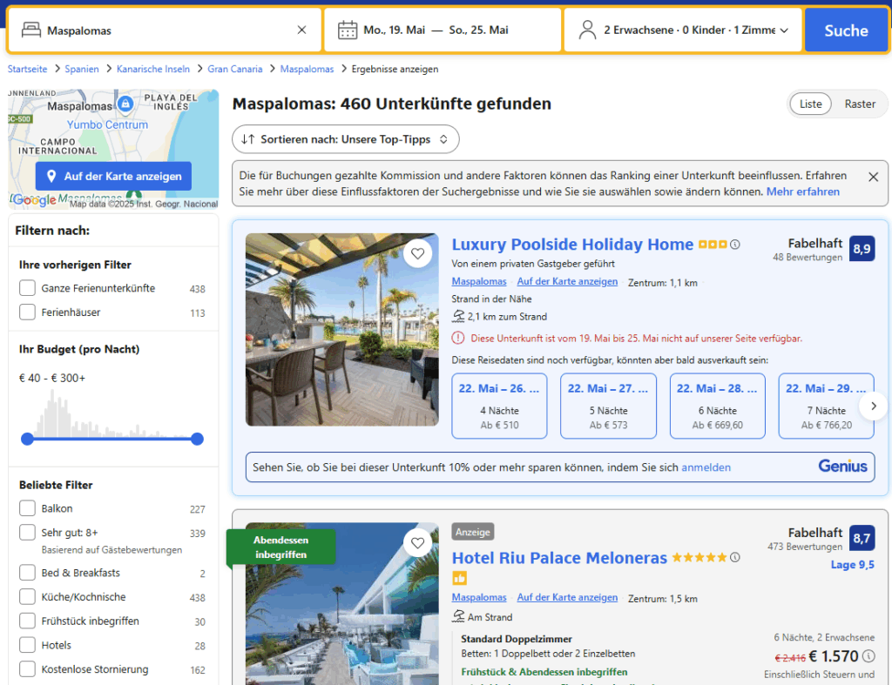This screenshot has width=892, height=685.
Task: Tick the Frühstück inbegriffen checkbox
Action: tap(28, 621)
